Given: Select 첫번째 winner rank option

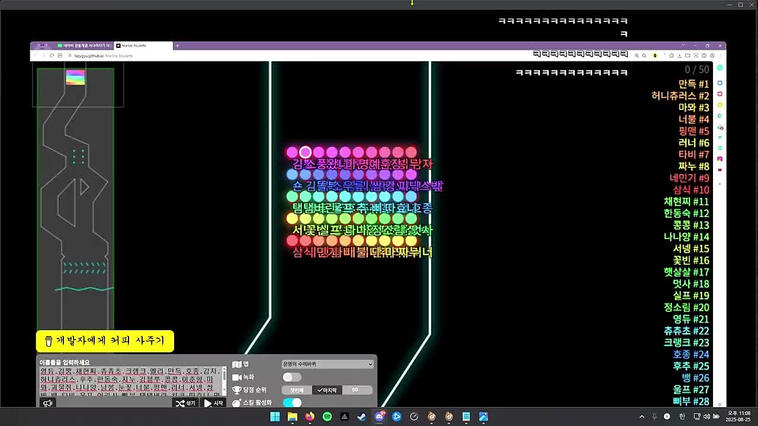Looking at the screenshot, I should click(x=296, y=390).
